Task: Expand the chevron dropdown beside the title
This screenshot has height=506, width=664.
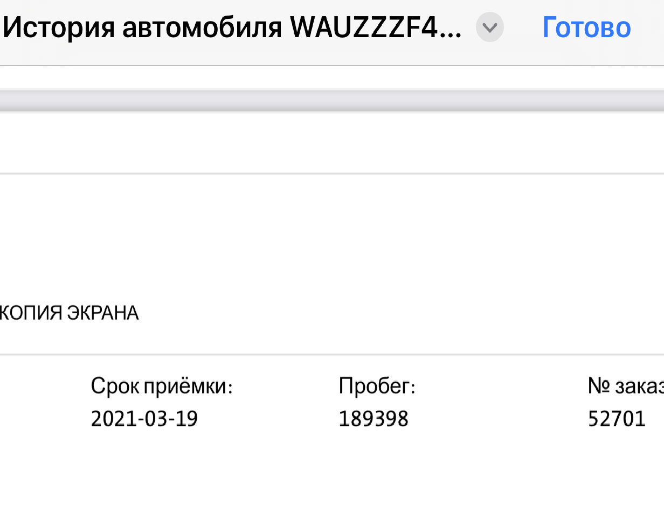Action: (x=489, y=27)
